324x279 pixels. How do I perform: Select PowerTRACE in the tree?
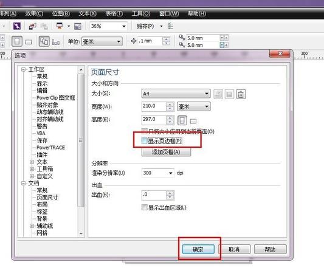tap(50, 148)
